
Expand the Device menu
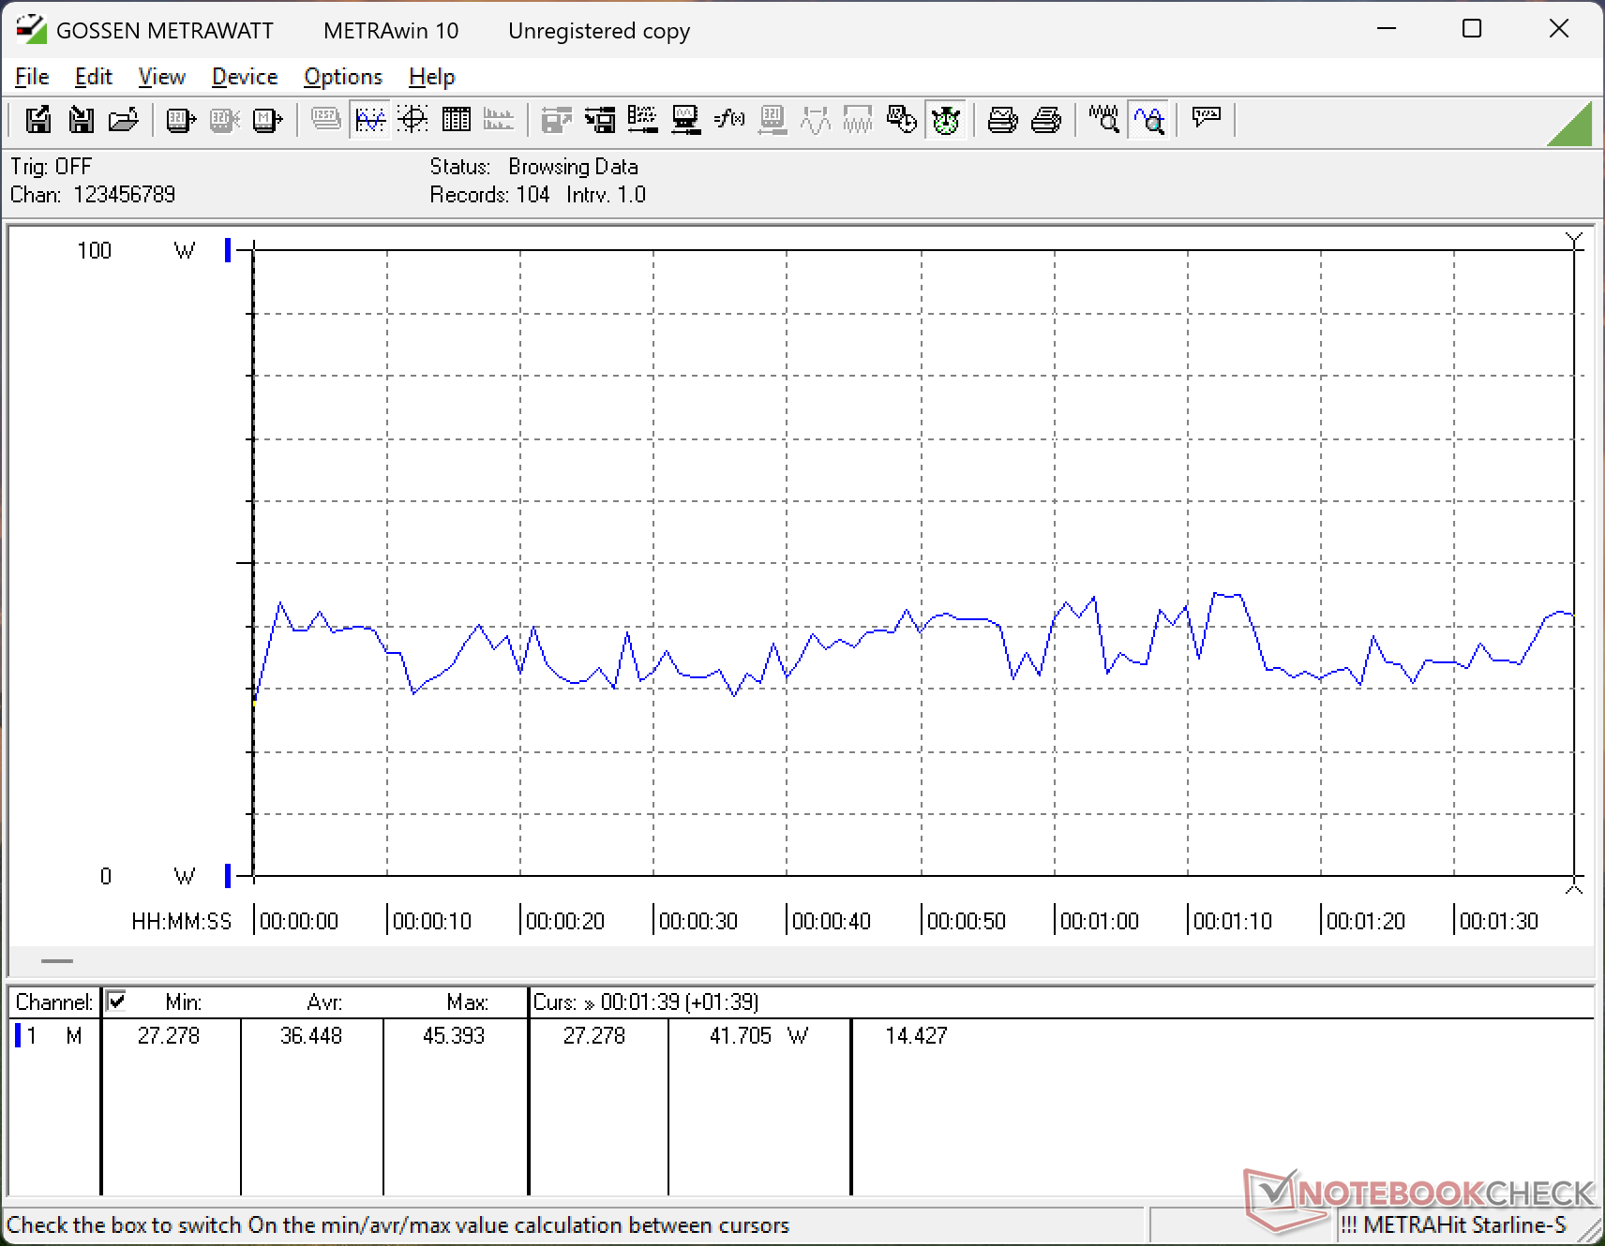[x=245, y=77]
